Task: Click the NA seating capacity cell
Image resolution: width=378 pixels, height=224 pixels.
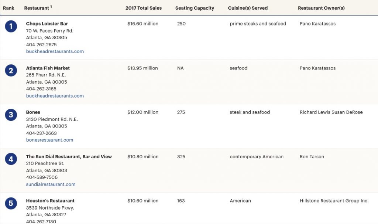Action: 180,68
